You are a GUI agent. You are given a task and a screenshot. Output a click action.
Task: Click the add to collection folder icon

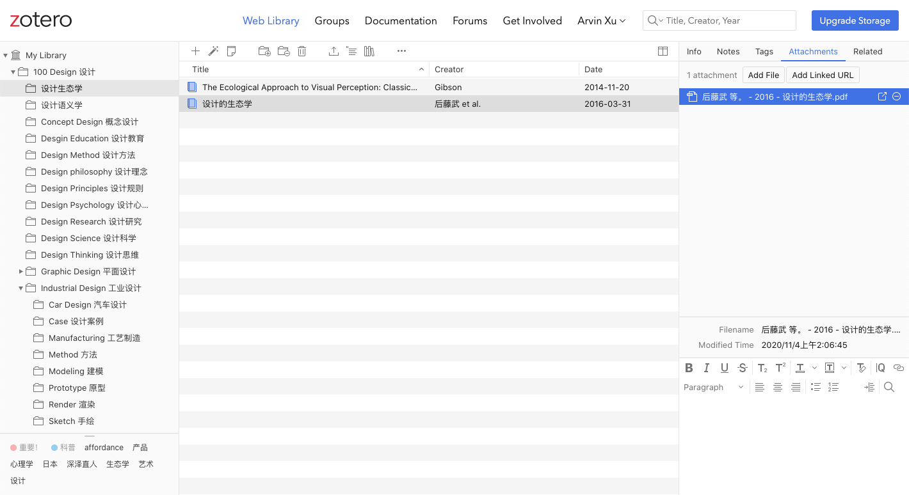264,51
